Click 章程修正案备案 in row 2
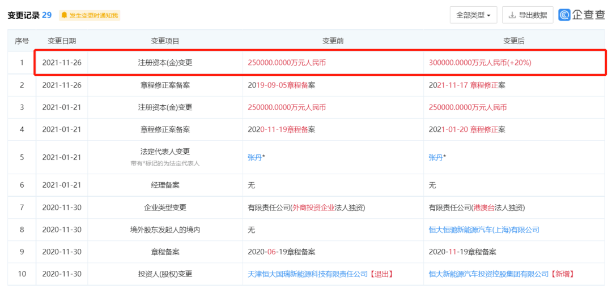Screen dimensions: 612x294 point(165,85)
